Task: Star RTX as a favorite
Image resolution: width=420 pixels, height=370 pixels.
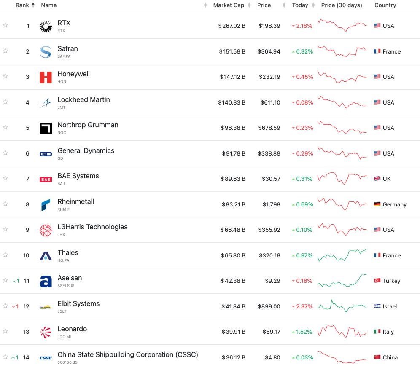Action: [x=5, y=25]
